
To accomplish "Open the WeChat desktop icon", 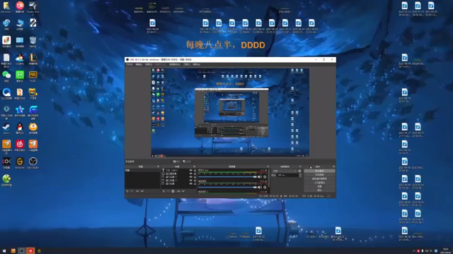I will pos(6,76).
